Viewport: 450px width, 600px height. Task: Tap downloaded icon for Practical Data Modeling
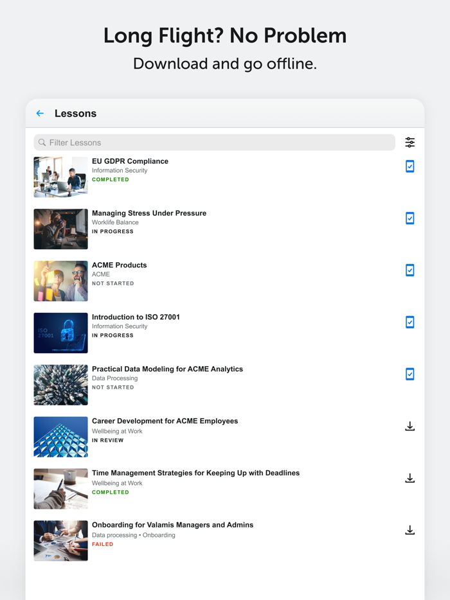click(x=410, y=375)
